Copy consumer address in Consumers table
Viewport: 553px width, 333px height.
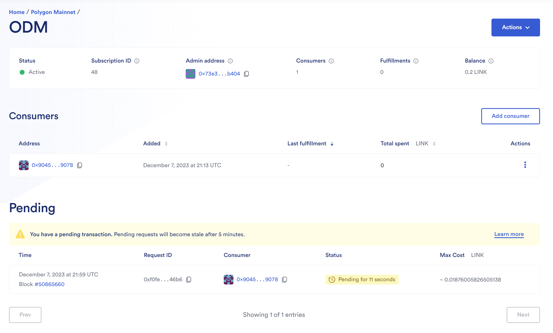pyautogui.click(x=80, y=165)
